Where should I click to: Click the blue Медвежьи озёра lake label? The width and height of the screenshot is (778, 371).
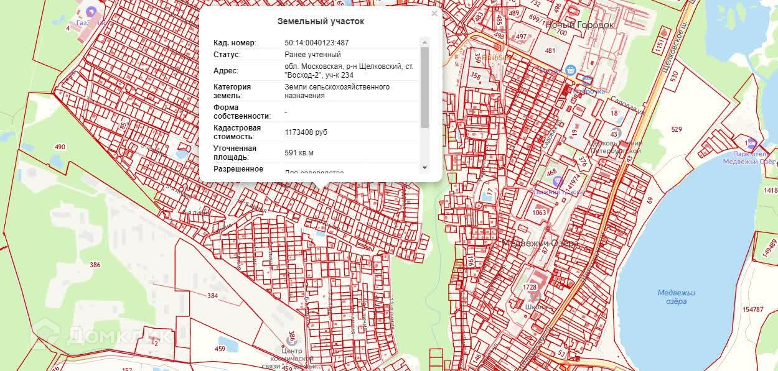676,297
